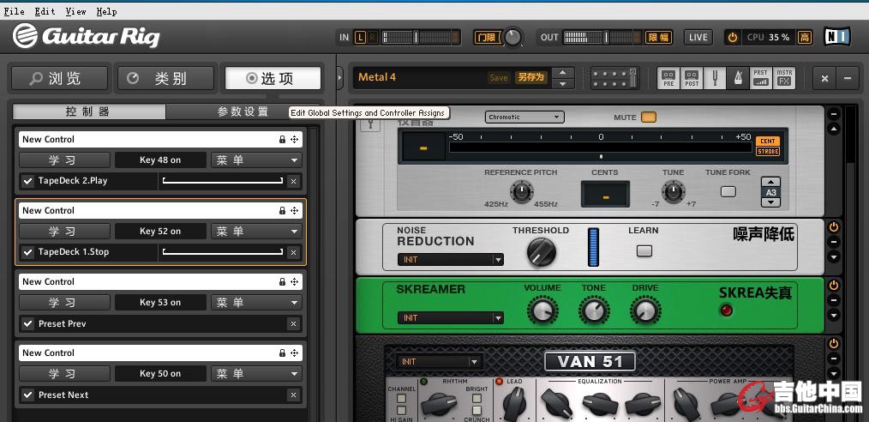The image size is (869, 422).
Task: Open menu dropdown for Key 53 control
Action: (256, 302)
